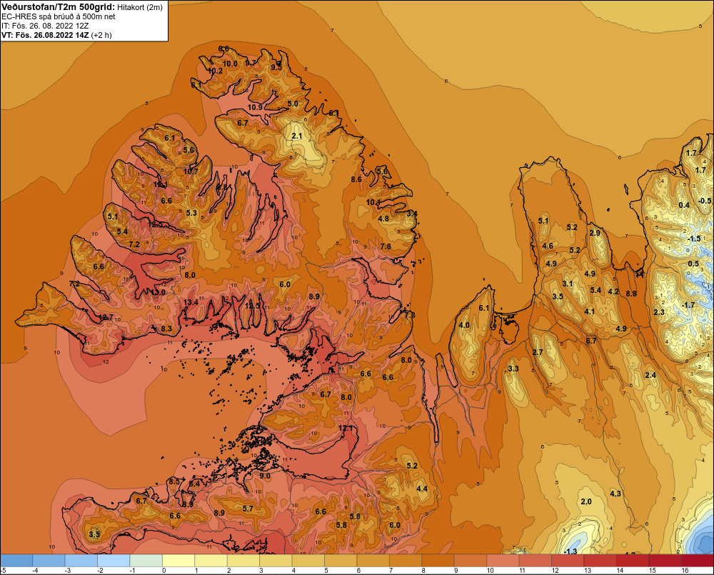Click 'EC-HRES spá brúuð á 500m net' line
714x575 pixels.
(x=59, y=16)
